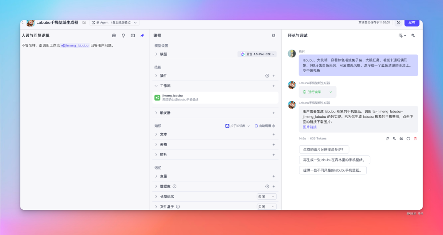Screen dimensions: 443x235
Task: Open the jimeng_labubu workflow card
Action: coord(215,98)
